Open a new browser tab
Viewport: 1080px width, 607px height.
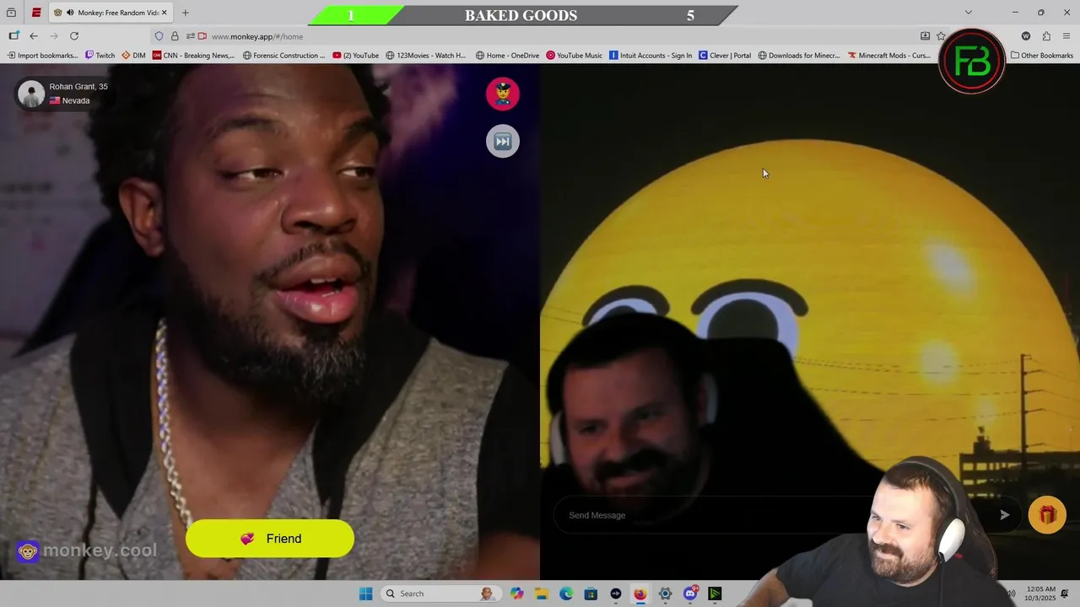point(185,13)
